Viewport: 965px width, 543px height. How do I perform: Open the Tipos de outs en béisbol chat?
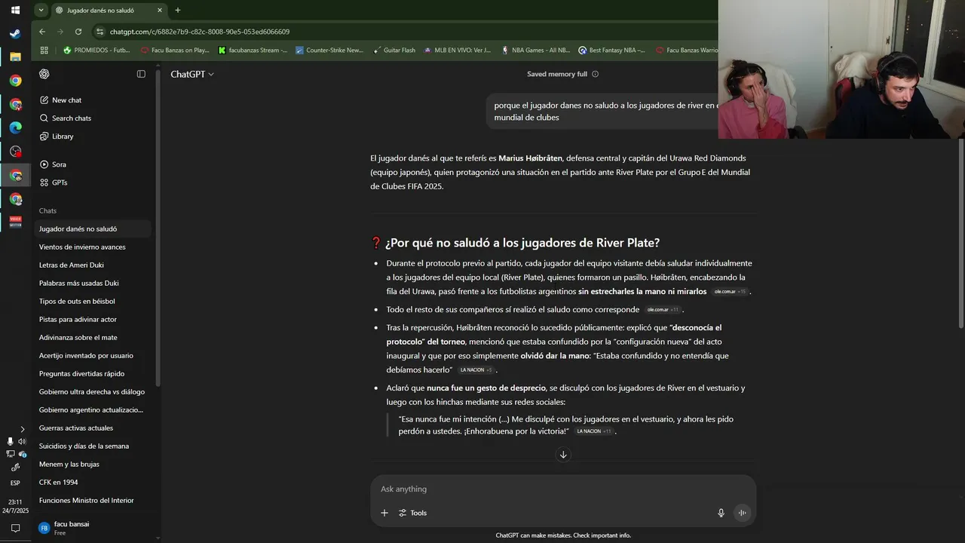pos(93,301)
